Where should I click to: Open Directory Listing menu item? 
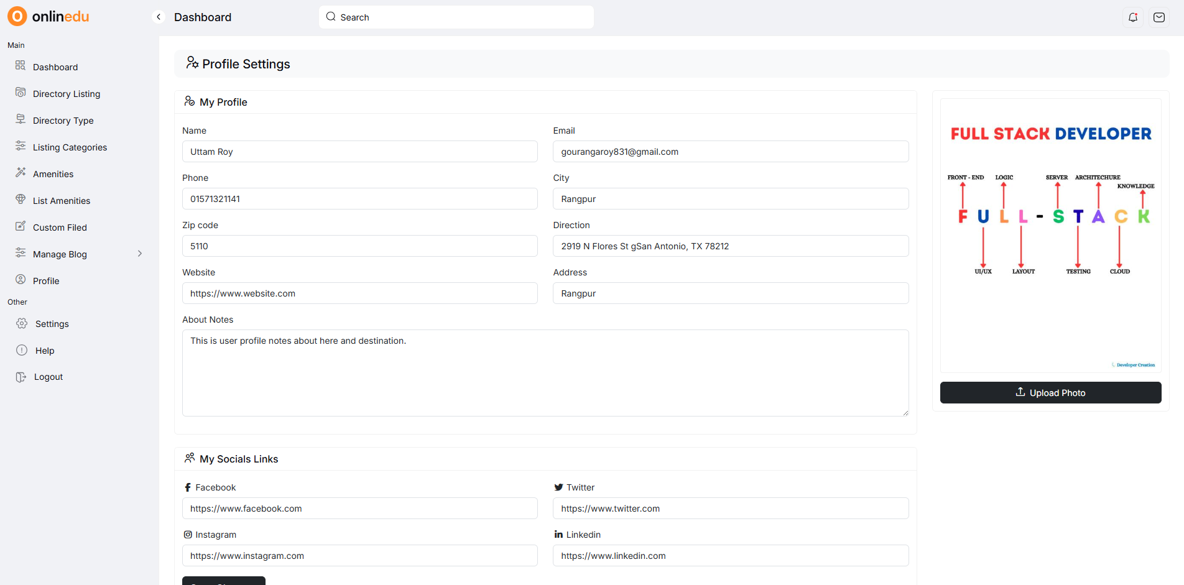(66, 94)
